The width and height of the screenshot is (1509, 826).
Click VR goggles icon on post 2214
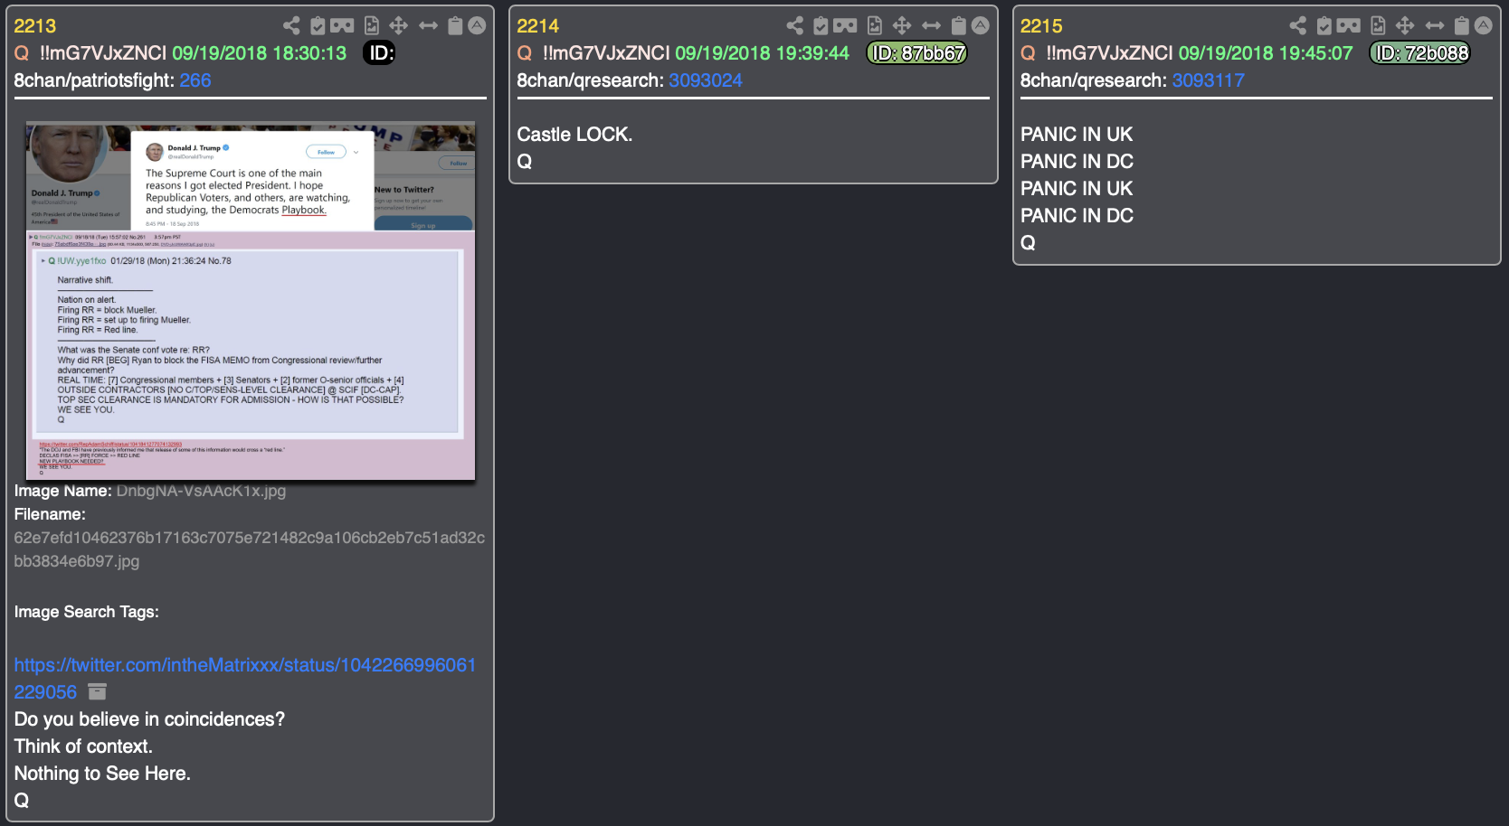[x=845, y=26]
